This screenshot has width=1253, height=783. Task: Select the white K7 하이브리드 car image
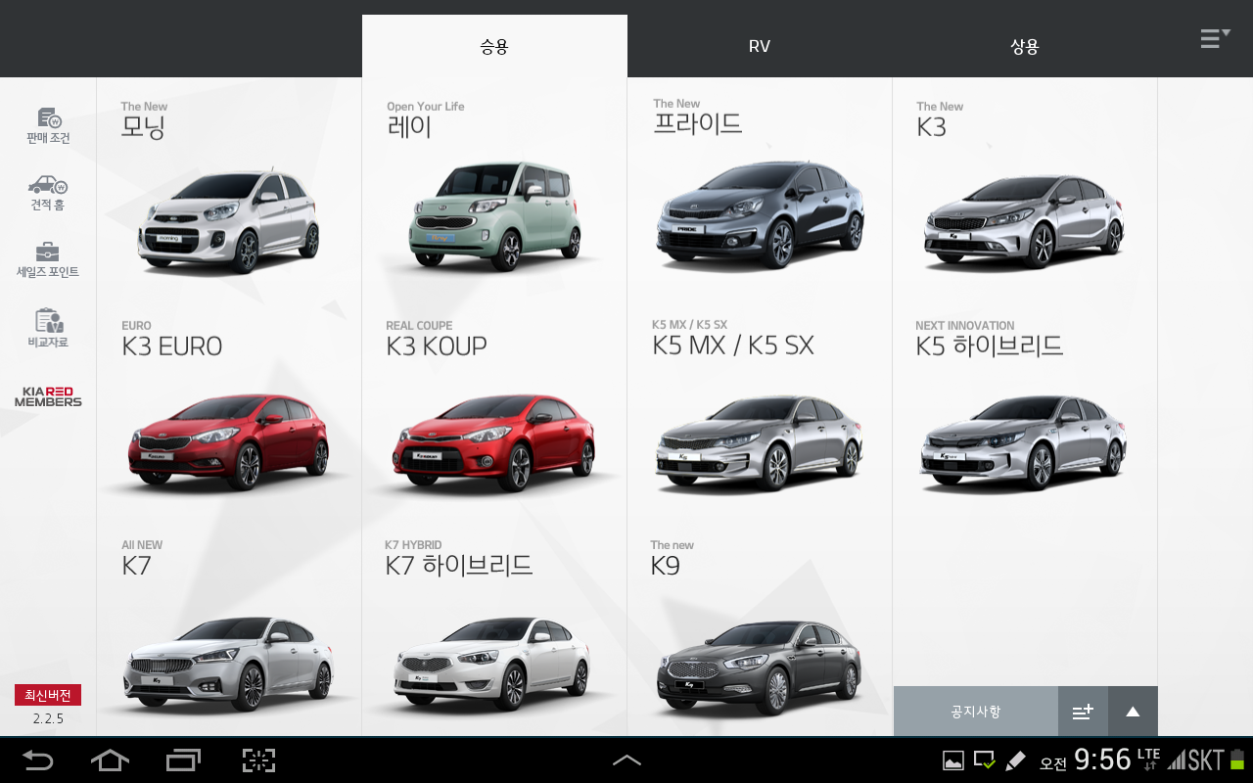pos(494,664)
